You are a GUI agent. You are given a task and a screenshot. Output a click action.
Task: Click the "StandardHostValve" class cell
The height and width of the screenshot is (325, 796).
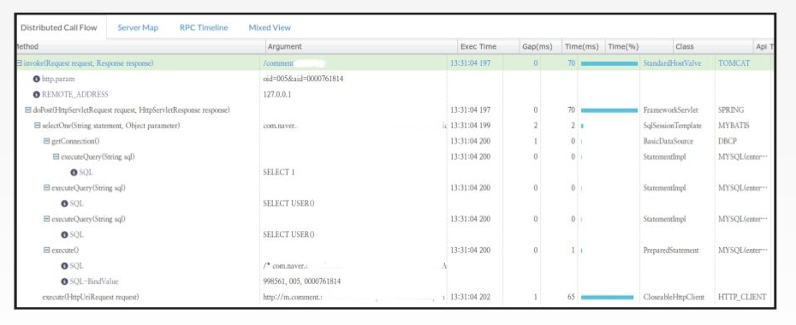[672, 63]
